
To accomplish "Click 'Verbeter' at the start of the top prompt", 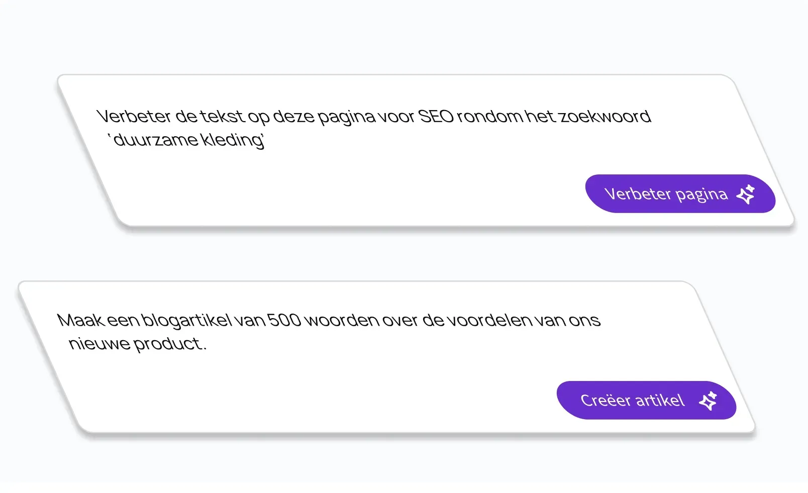I will tap(134, 117).
